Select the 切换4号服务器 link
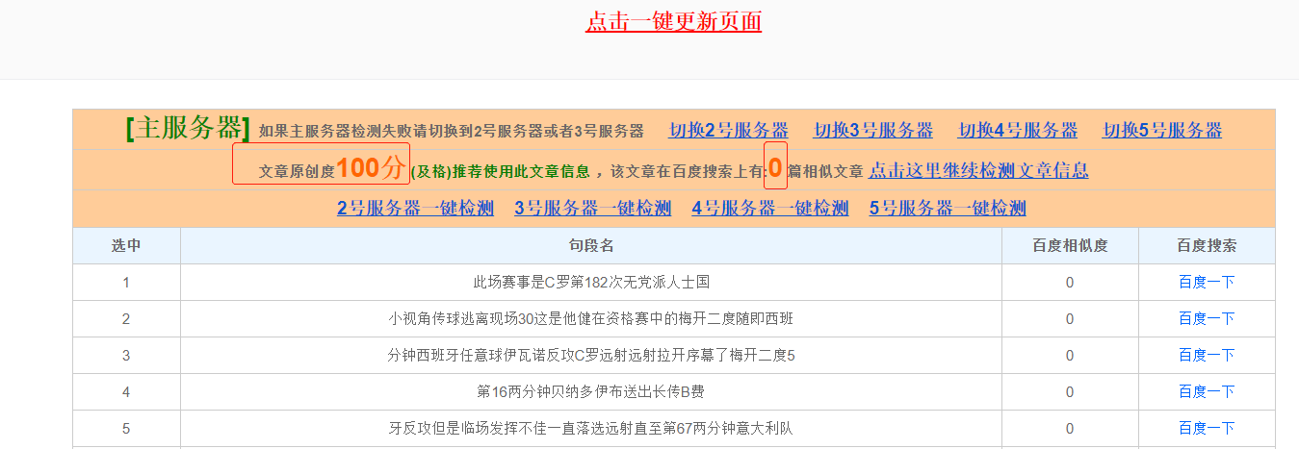This screenshot has width=1299, height=449. click(1017, 131)
